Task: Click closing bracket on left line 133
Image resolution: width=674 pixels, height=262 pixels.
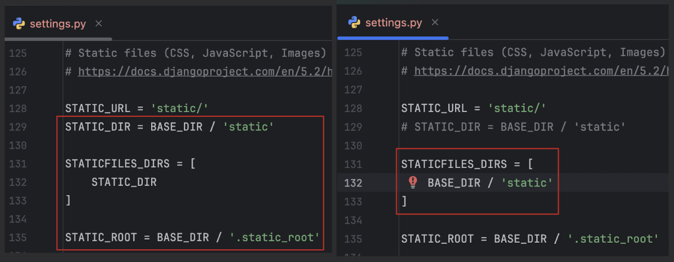Action: point(68,200)
